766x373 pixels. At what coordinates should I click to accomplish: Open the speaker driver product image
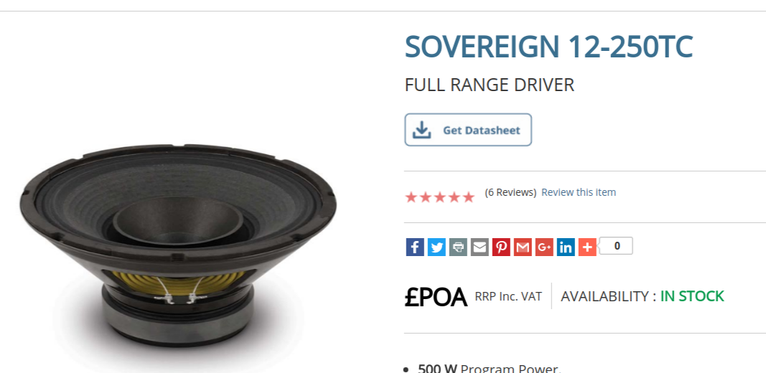(x=178, y=245)
